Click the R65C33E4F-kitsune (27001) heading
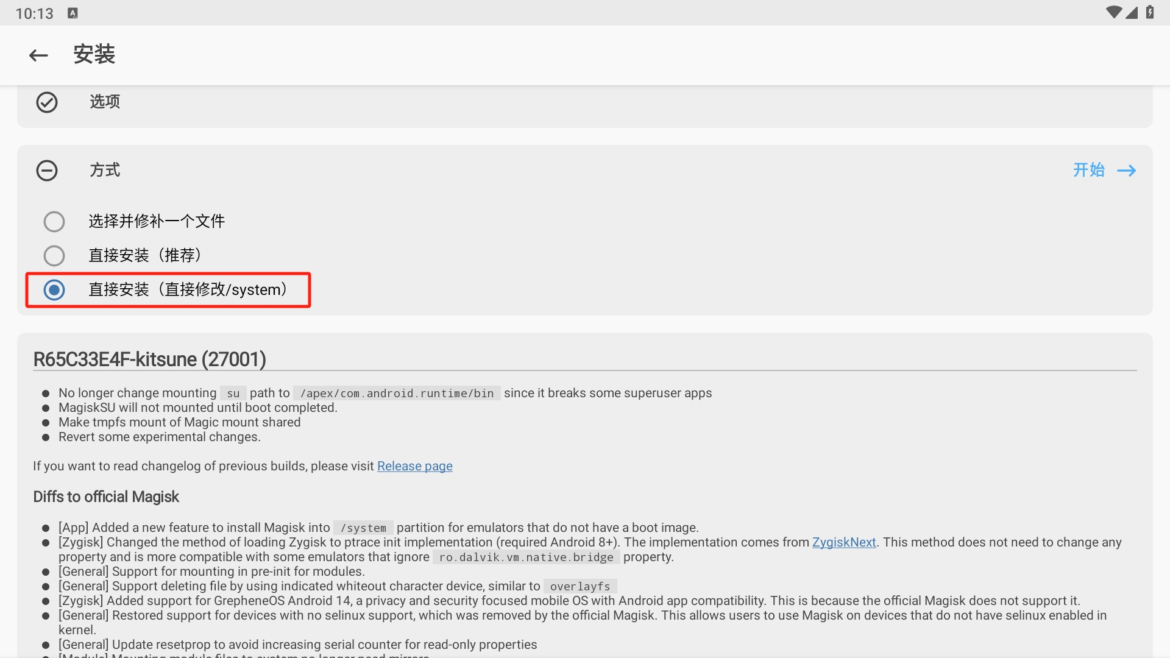1170x658 pixels. coord(150,359)
